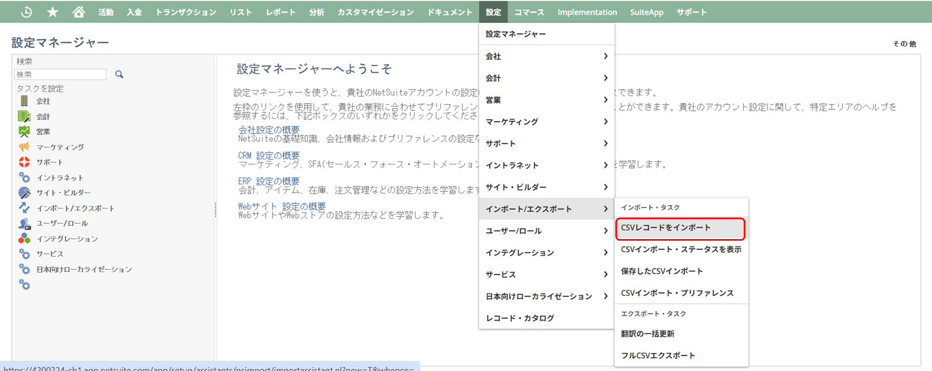This screenshot has height=371, width=932.
Task: Go to home via house icon
Action: coord(78,12)
